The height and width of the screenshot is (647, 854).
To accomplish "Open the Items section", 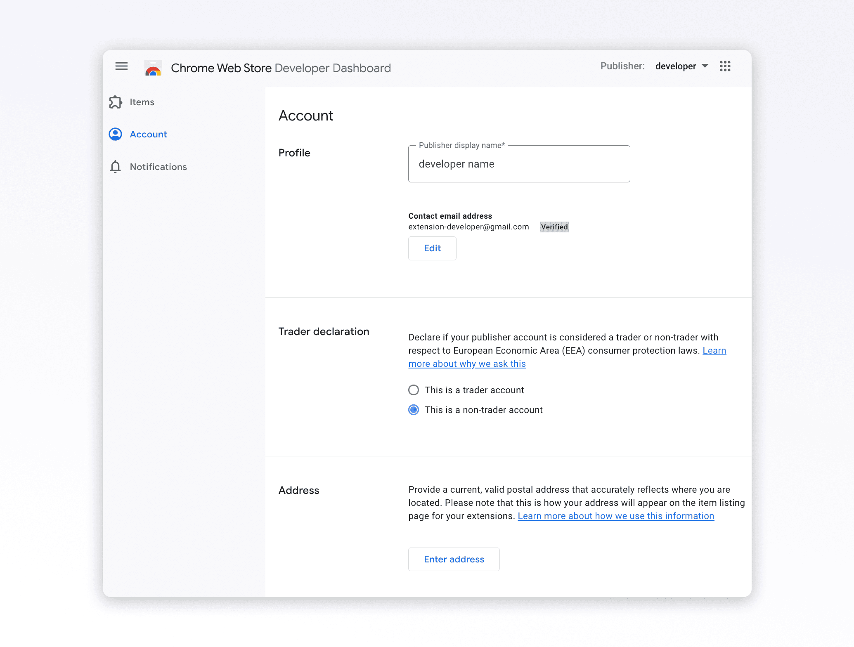I will pos(142,102).
